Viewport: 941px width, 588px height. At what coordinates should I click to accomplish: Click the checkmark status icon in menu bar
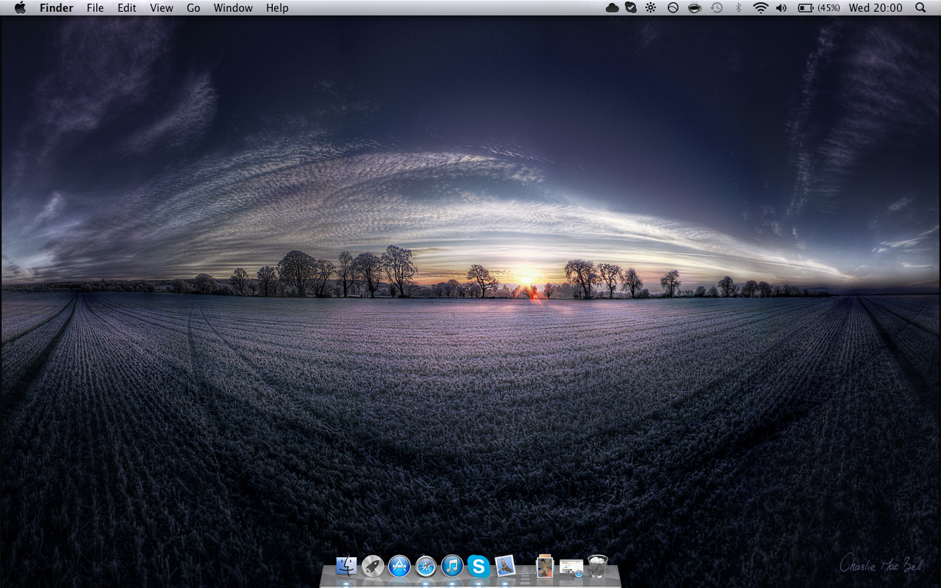tap(631, 7)
